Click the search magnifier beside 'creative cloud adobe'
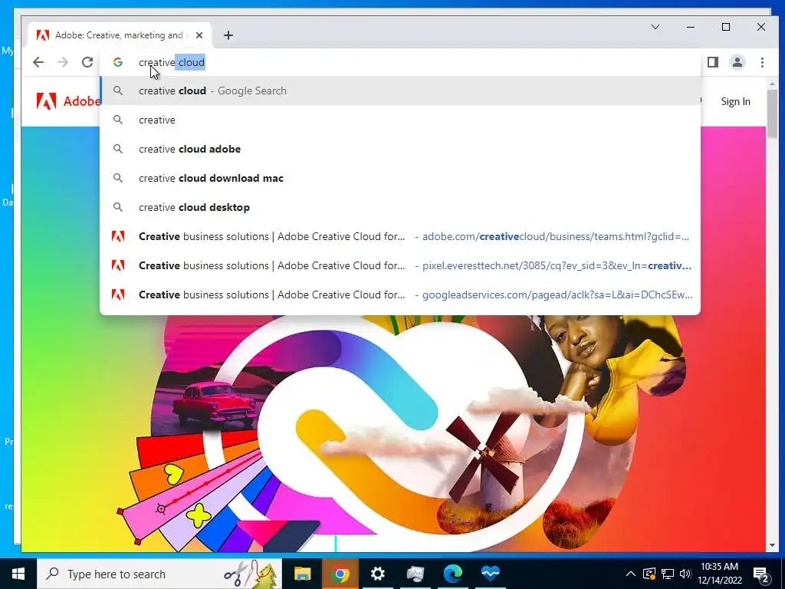Screen dimensions: 785x589 tap(118, 149)
